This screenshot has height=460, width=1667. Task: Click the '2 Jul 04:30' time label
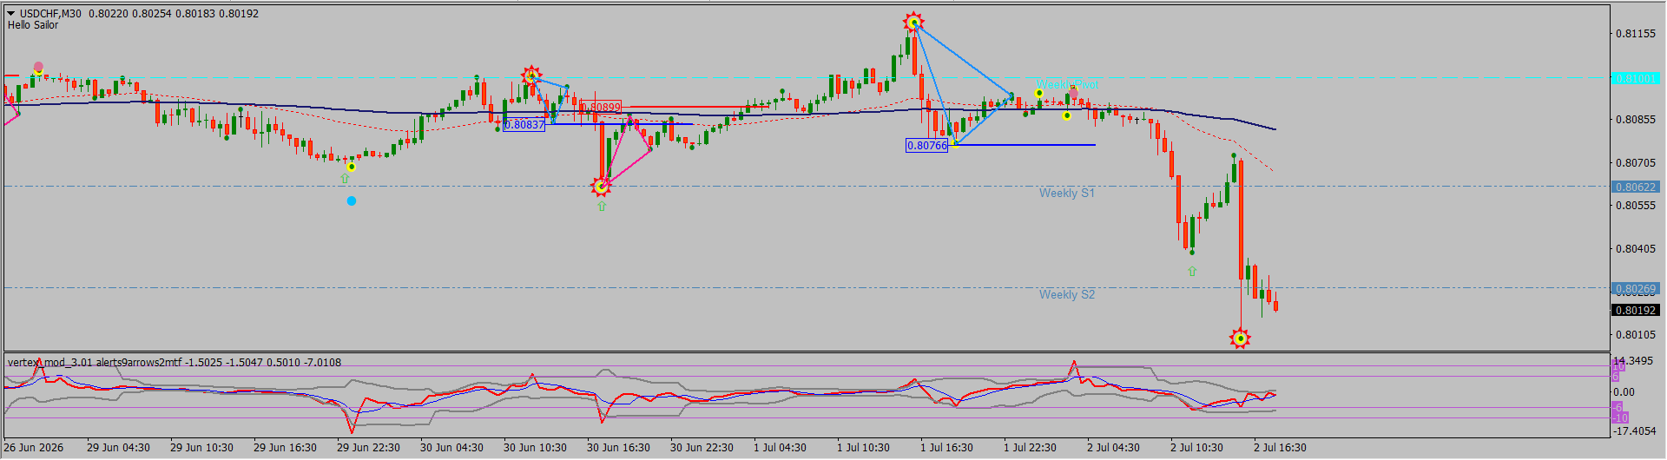coord(1113,448)
